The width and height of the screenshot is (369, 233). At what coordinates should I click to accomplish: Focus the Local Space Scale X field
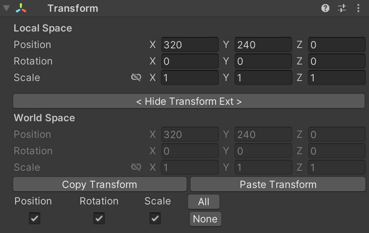189,78
